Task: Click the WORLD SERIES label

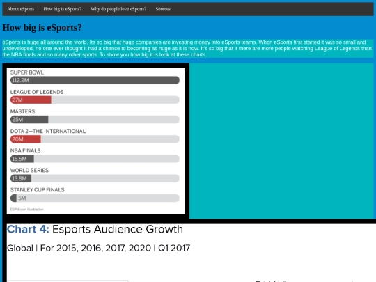Action: [29, 171]
